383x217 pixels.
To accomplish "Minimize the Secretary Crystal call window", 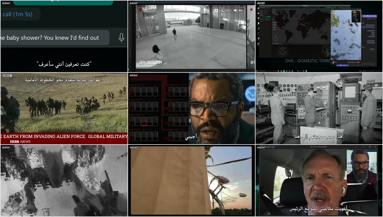I will 364,147.
